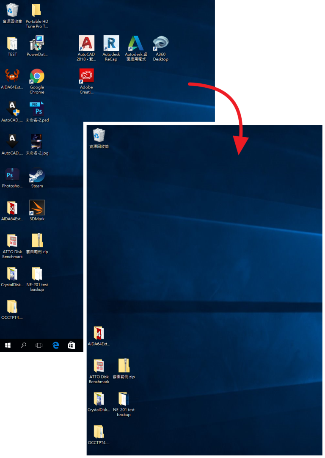The height and width of the screenshot is (458, 325).
Task: Open the Microsoft Store taskbar icon
Action: [72, 345]
